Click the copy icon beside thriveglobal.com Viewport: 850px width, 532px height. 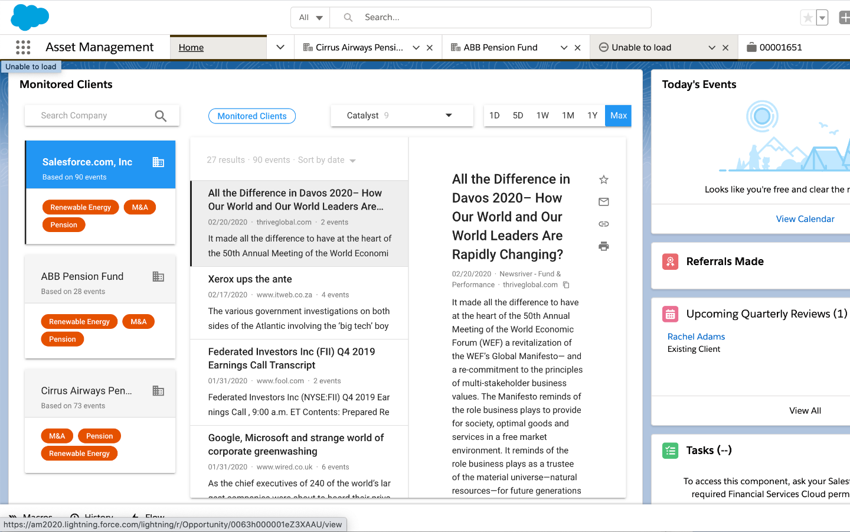tap(566, 285)
